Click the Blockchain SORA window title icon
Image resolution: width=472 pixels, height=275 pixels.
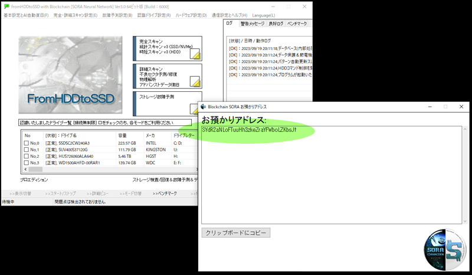click(203, 107)
